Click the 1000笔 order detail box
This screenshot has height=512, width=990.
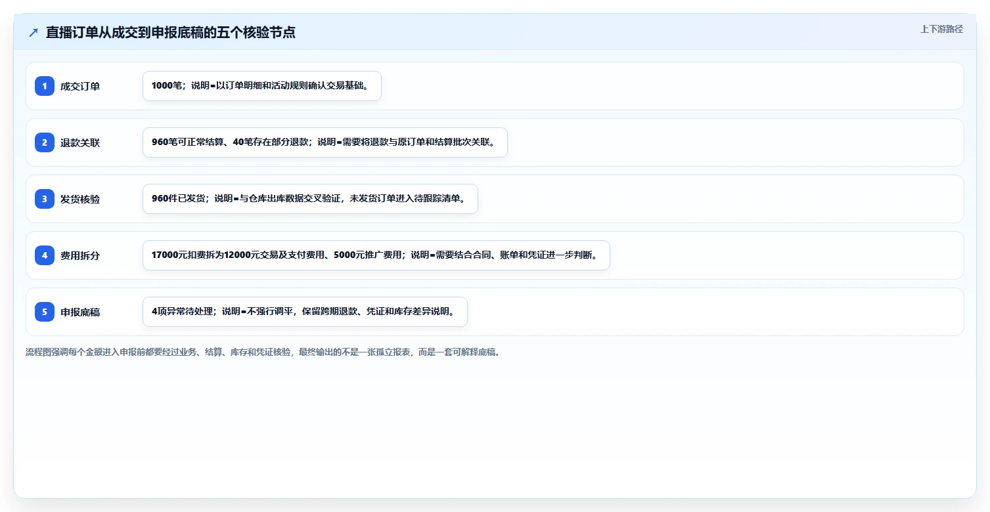pos(262,86)
